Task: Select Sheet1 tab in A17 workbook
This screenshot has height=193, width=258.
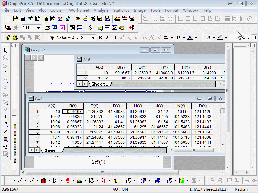Action: pos(52,150)
